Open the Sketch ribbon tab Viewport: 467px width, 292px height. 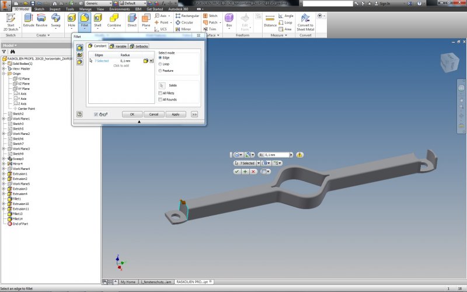tap(39, 9)
